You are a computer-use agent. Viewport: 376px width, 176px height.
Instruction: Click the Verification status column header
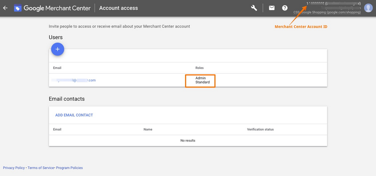(260, 129)
